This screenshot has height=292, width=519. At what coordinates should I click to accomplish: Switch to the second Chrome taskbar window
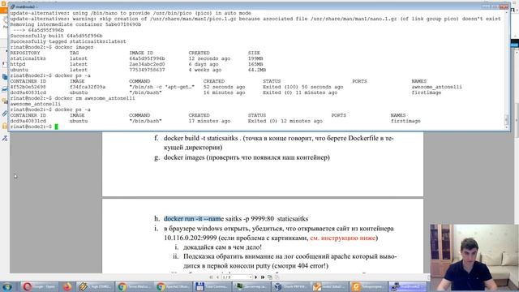pyautogui.click(x=173, y=286)
